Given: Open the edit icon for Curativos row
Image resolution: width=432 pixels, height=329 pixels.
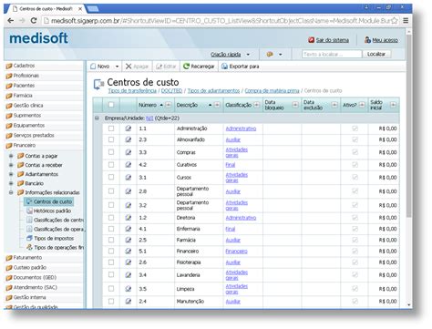Looking at the screenshot, I should (x=129, y=165).
